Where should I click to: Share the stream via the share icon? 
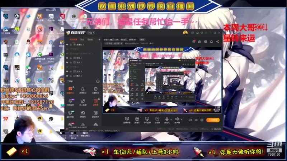pyautogui.click(x=217, y=42)
